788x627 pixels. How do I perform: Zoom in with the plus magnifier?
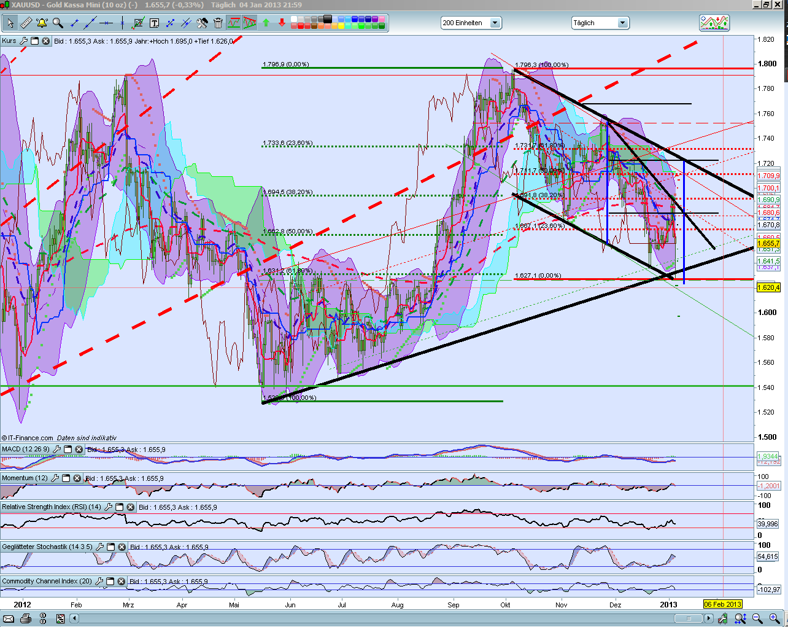point(774,618)
